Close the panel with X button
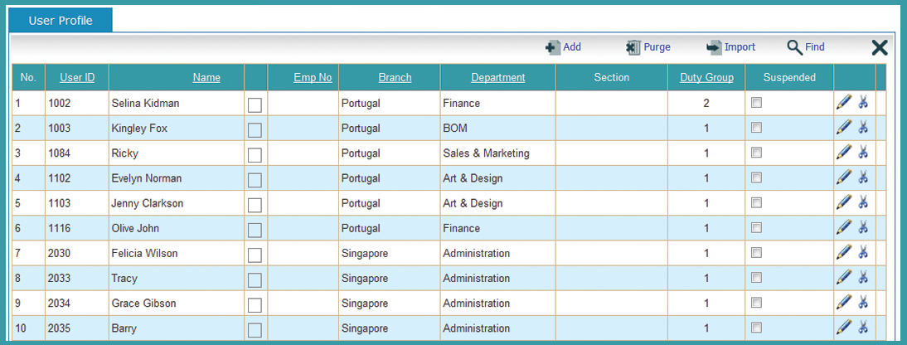Image resolution: width=907 pixels, height=345 pixels. [880, 47]
